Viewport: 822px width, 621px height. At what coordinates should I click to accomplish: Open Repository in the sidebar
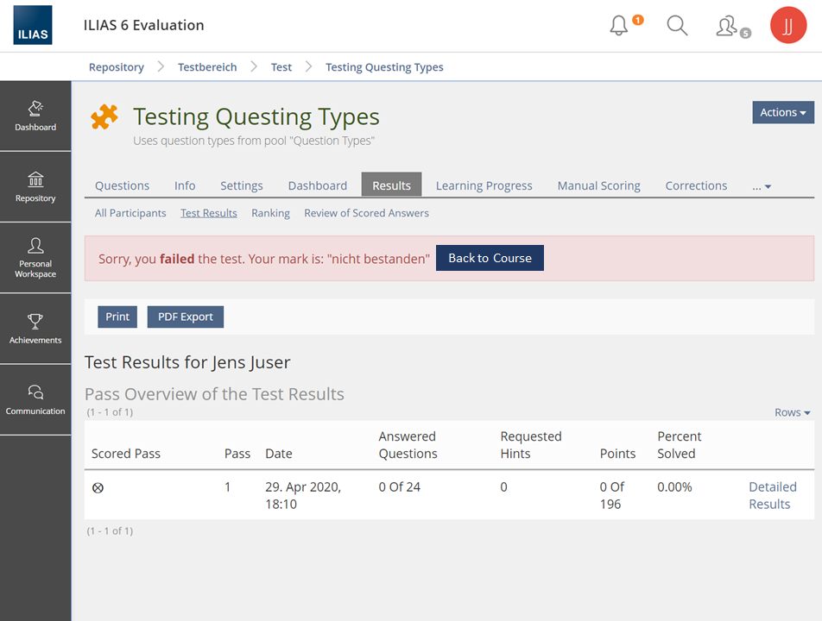(x=35, y=187)
